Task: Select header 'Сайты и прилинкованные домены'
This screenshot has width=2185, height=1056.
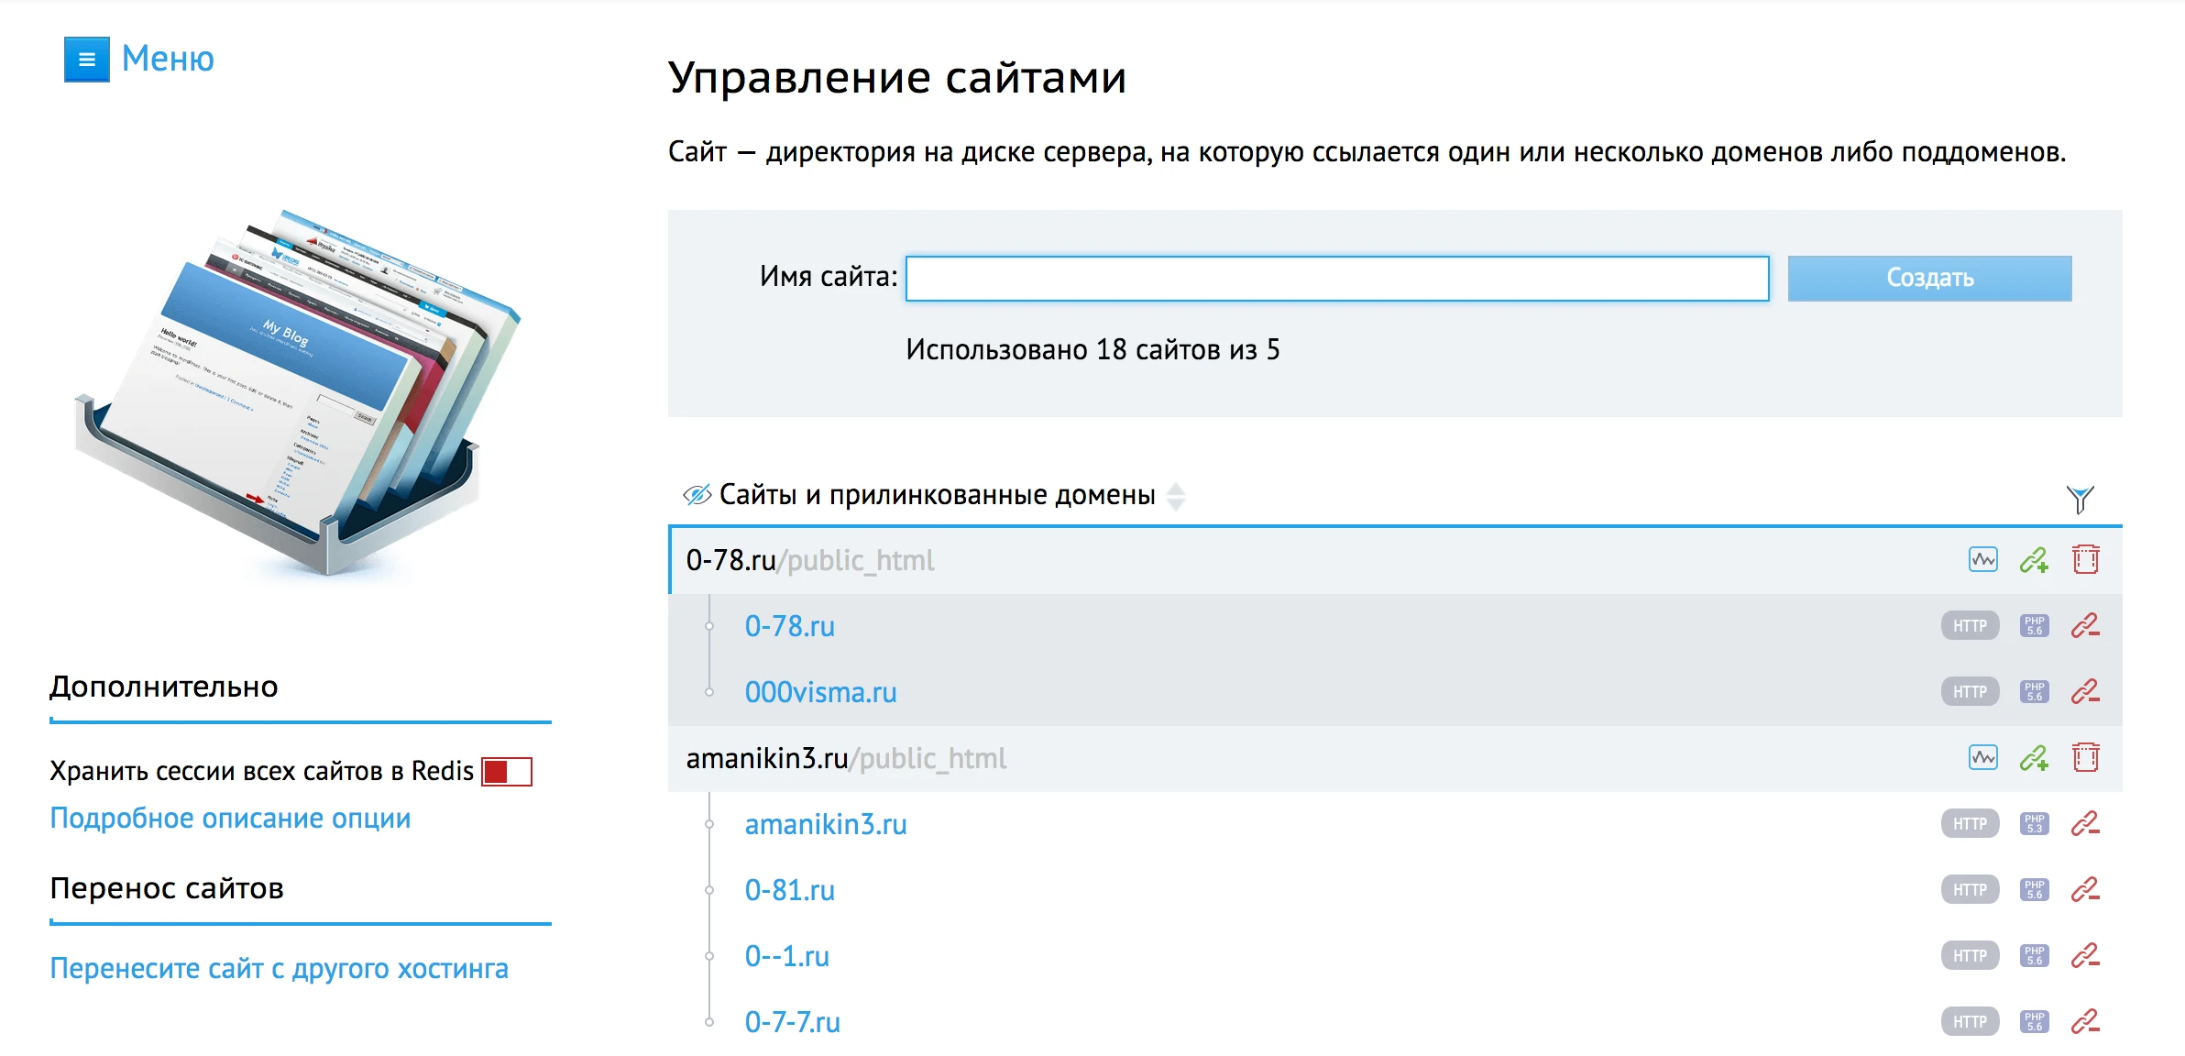Action: pyautogui.click(x=938, y=493)
